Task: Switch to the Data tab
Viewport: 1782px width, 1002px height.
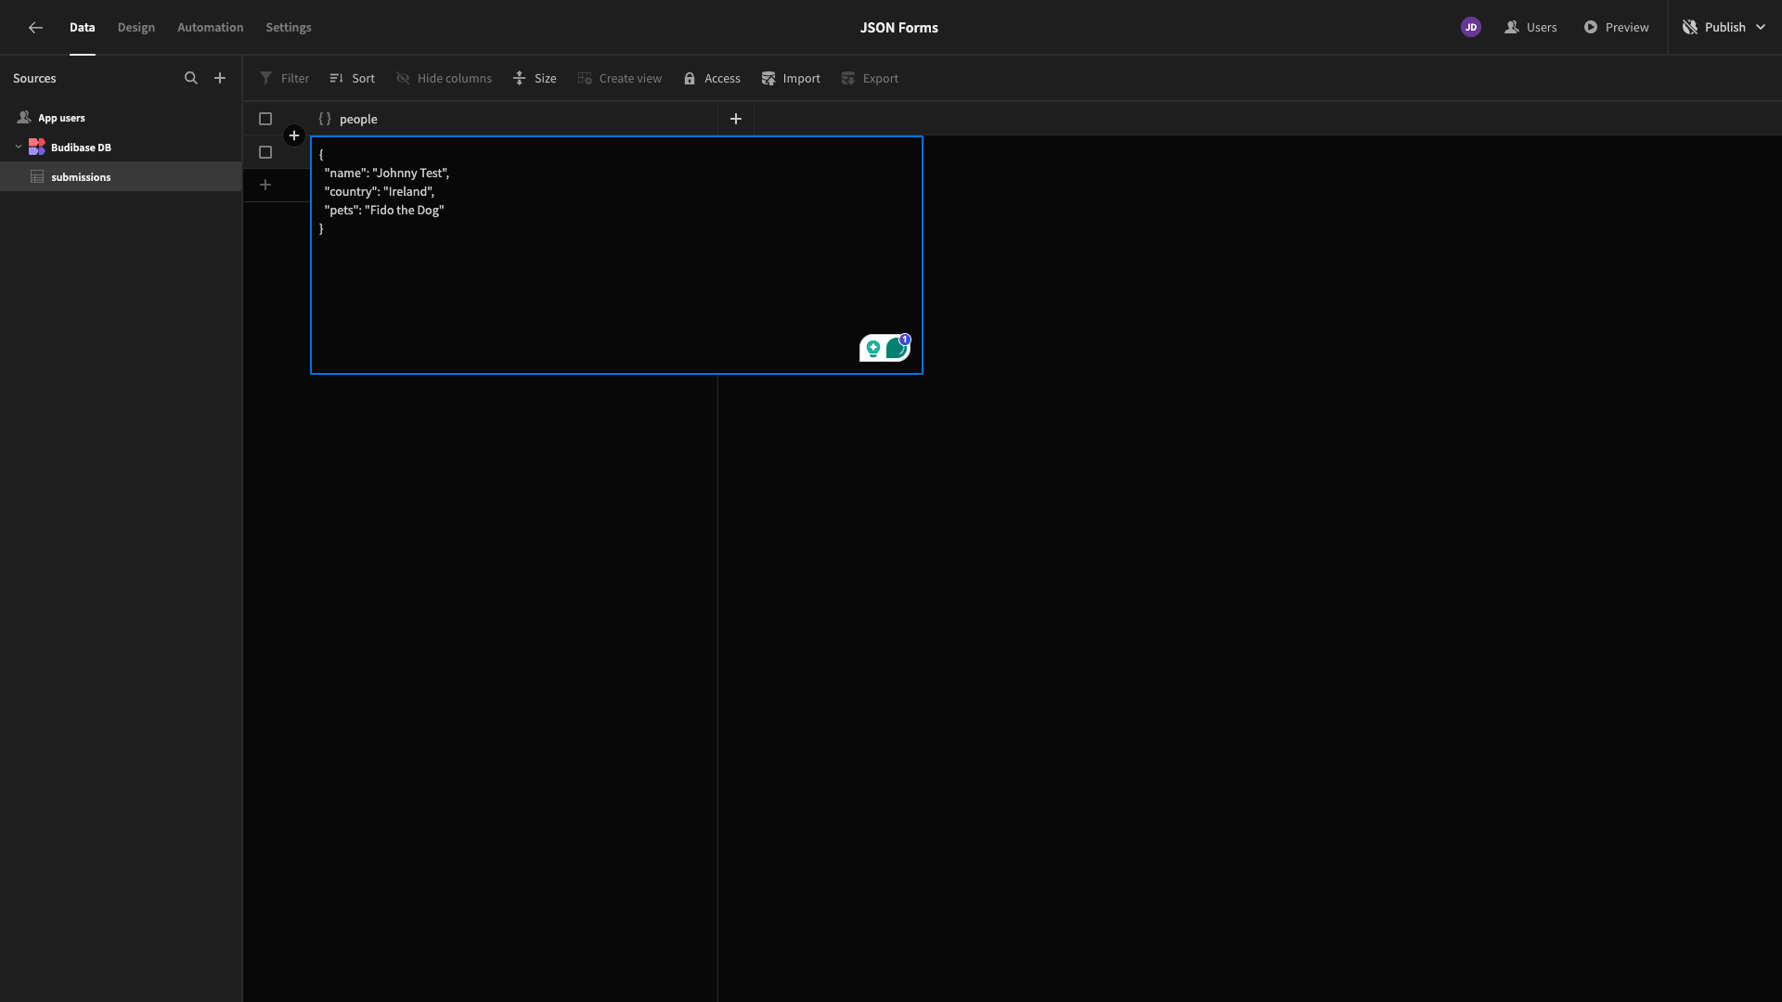Action: 82,27
